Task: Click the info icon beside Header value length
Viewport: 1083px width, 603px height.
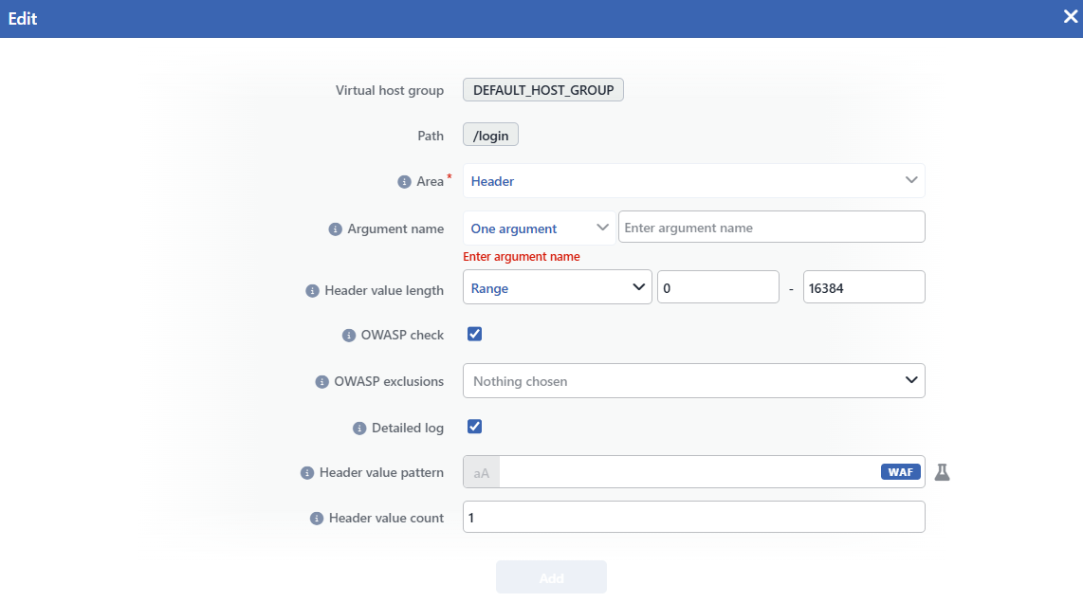Action: click(x=312, y=291)
